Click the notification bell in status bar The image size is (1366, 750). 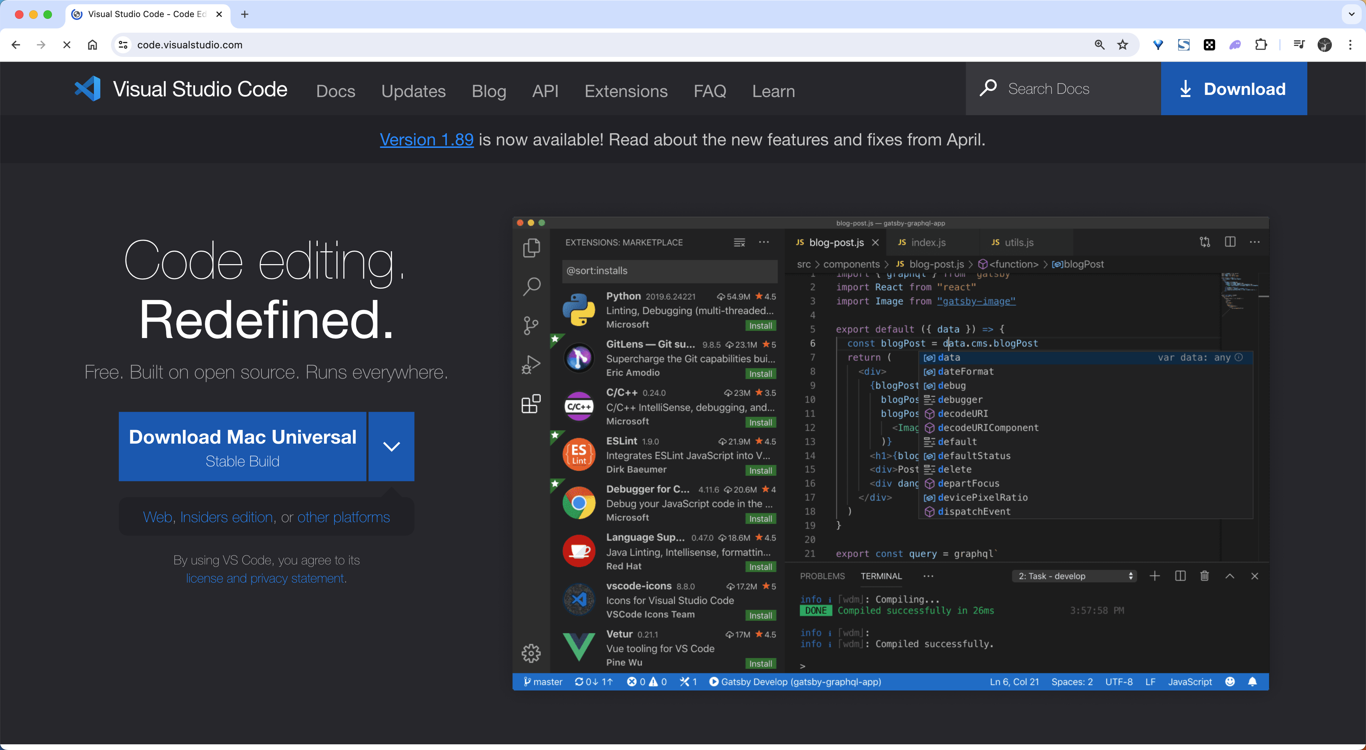coord(1253,682)
